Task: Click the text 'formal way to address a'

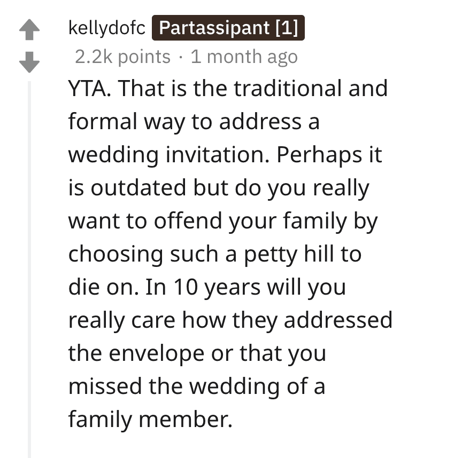Action: (x=194, y=122)
